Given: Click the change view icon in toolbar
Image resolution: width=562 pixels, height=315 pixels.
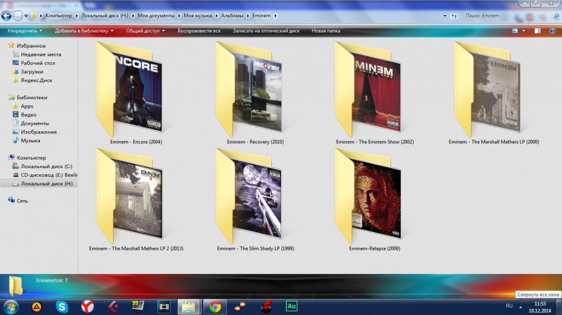Looking at the screenshot, I should click(x=515, y=31).
